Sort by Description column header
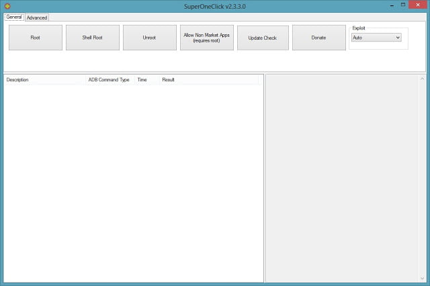 point(45,80)
